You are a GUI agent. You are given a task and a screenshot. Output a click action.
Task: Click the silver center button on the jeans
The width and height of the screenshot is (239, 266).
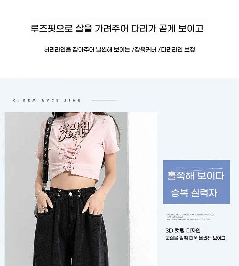click(70, 193)
